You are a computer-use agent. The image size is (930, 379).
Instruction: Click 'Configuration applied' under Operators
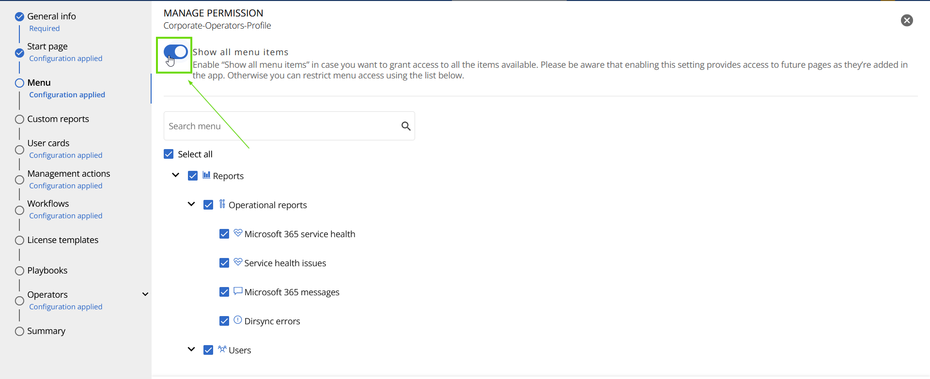tap(66, 307)
